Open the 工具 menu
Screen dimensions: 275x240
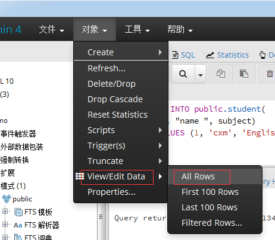[137, 30]
